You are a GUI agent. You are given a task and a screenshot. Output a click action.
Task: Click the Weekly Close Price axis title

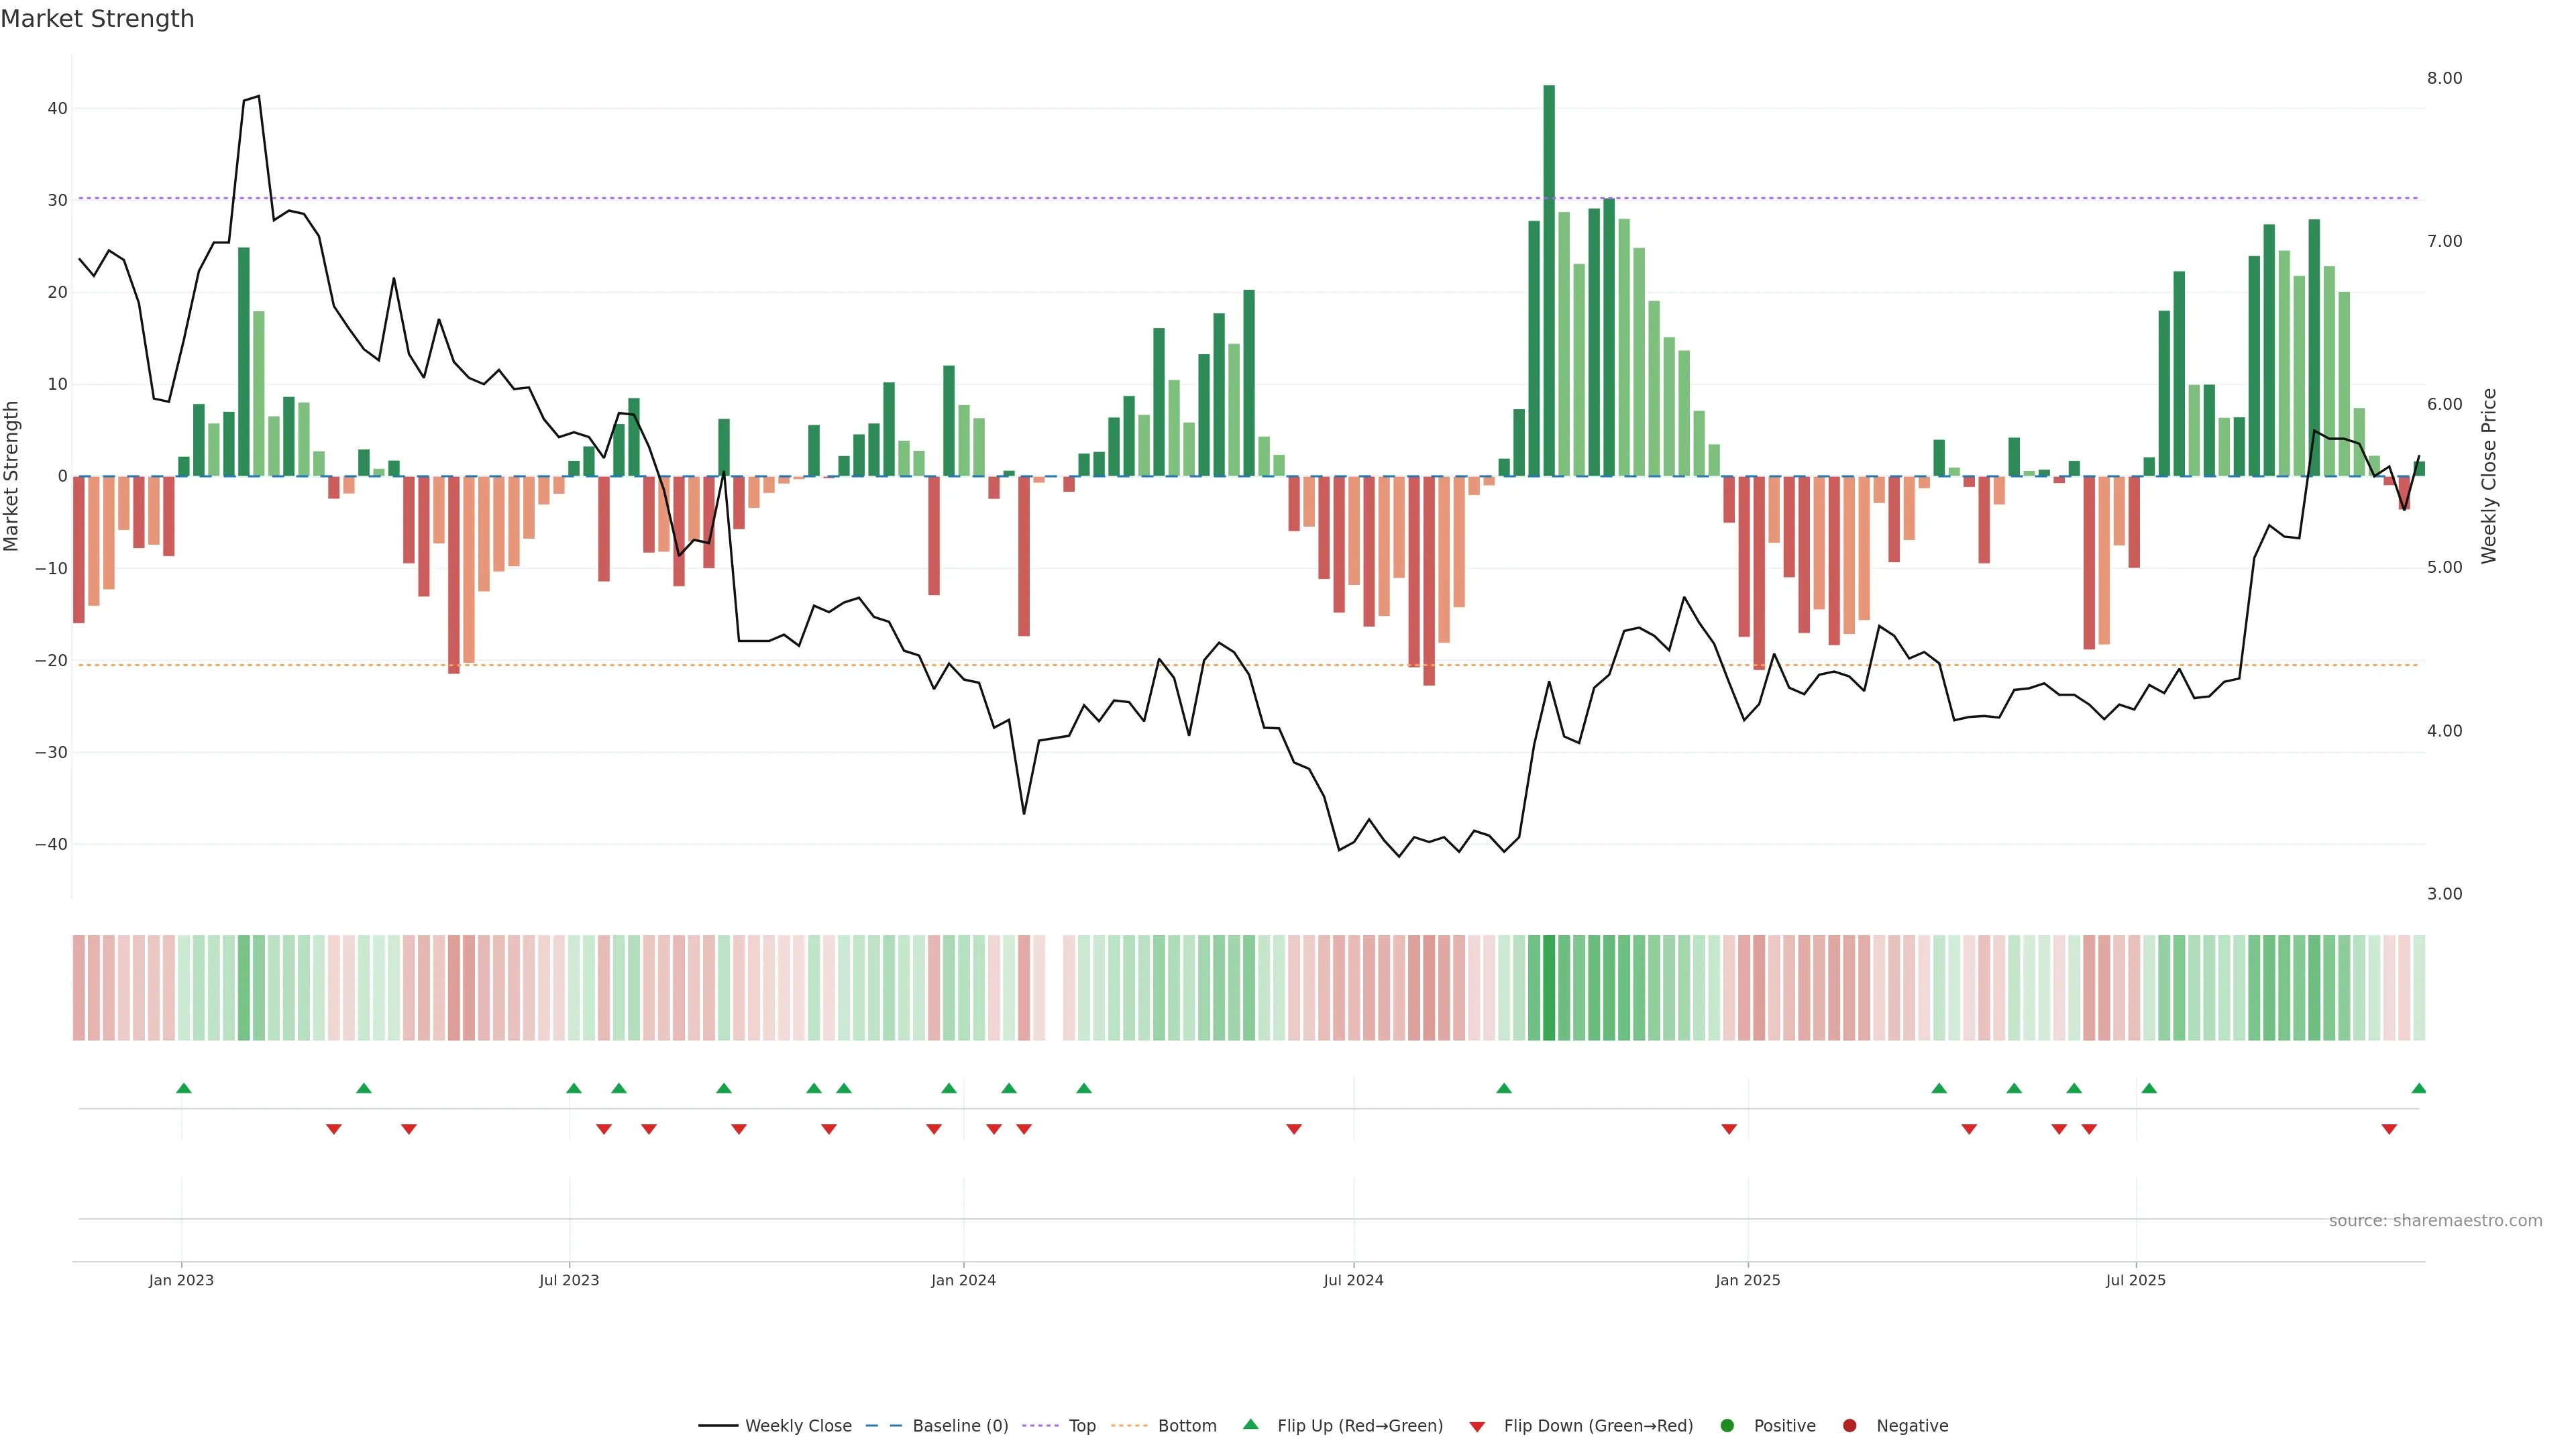pos(2489,476)
